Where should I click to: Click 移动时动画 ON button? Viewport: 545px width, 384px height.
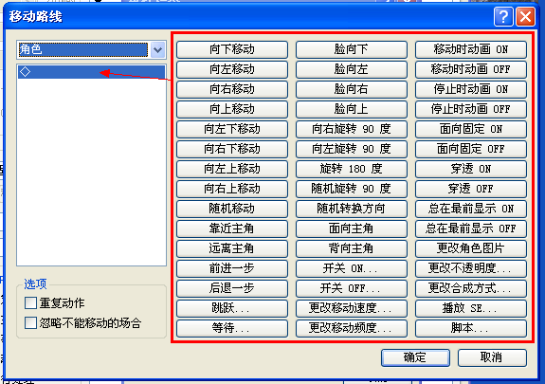[471, 49]
